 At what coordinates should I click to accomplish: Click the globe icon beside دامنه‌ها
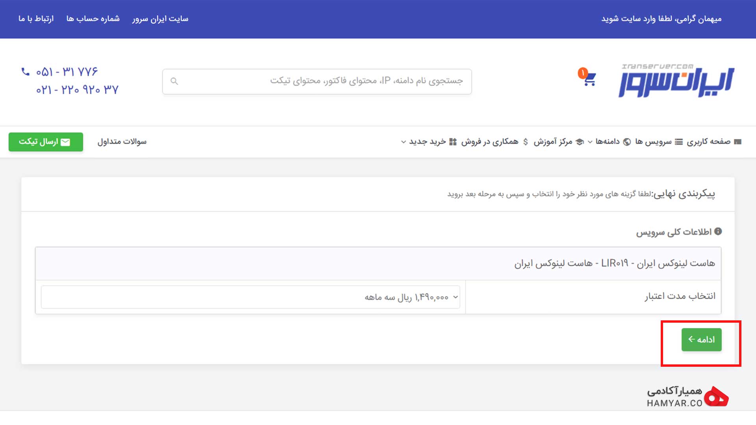click(x=627, y=142)
